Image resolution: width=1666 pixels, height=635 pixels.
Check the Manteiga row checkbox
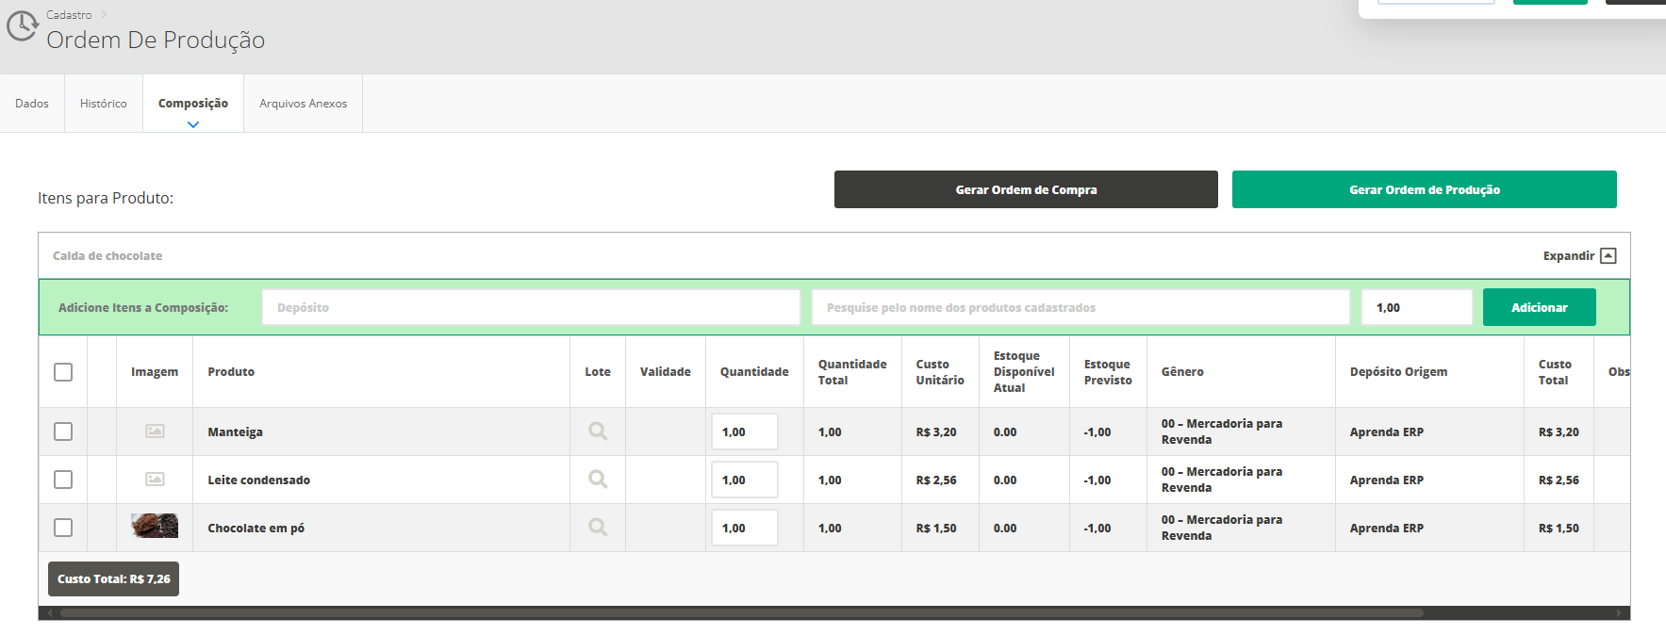[x=63, y=431]
